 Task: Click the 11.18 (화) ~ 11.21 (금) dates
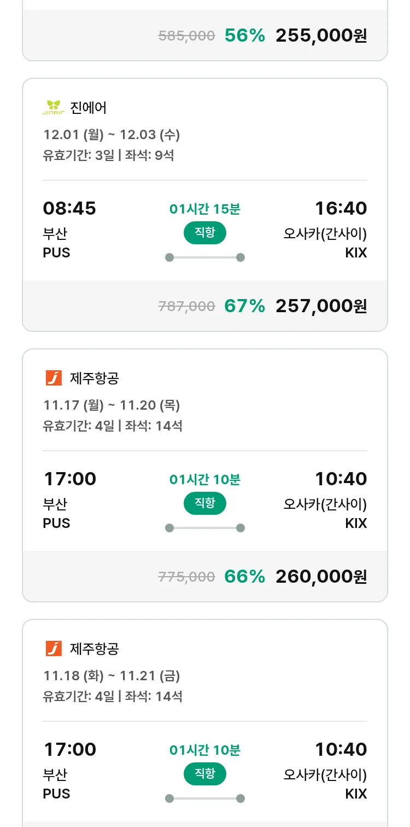click(x=112, y=676)
